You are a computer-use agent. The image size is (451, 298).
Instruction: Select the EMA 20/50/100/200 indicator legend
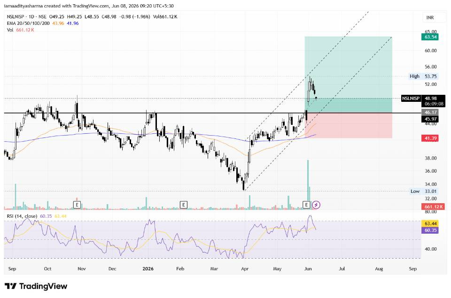[28, 23]
